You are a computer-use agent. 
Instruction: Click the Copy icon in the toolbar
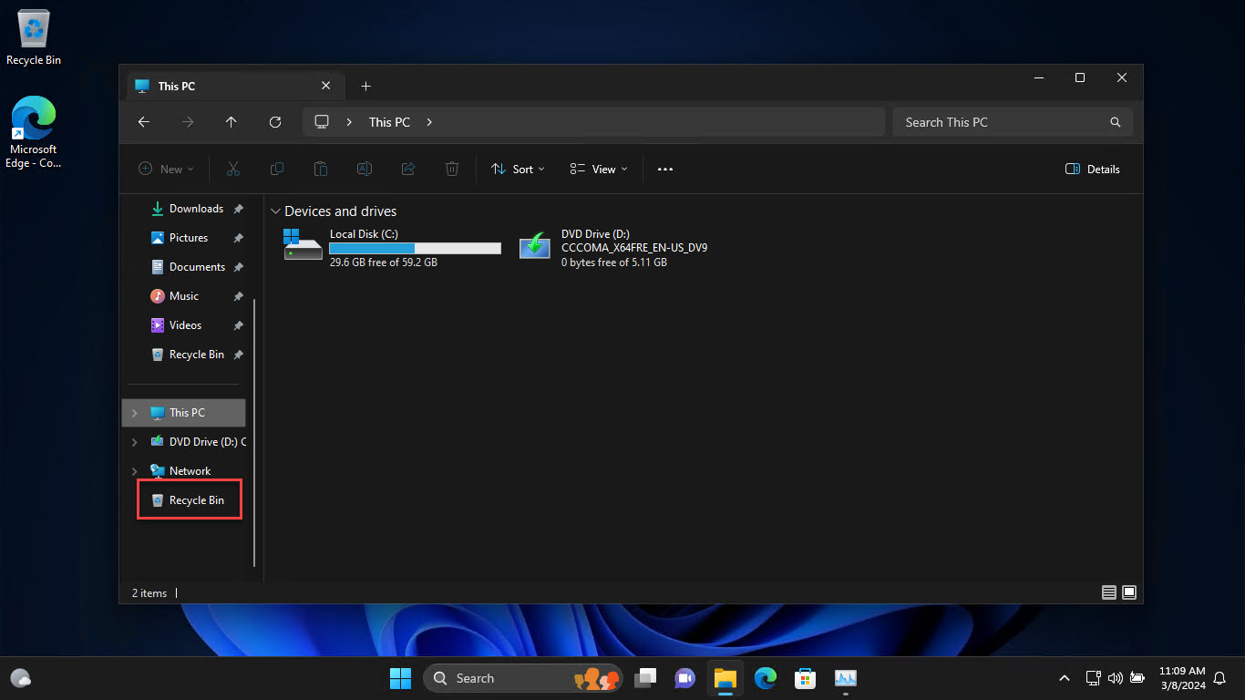(277, 169)
